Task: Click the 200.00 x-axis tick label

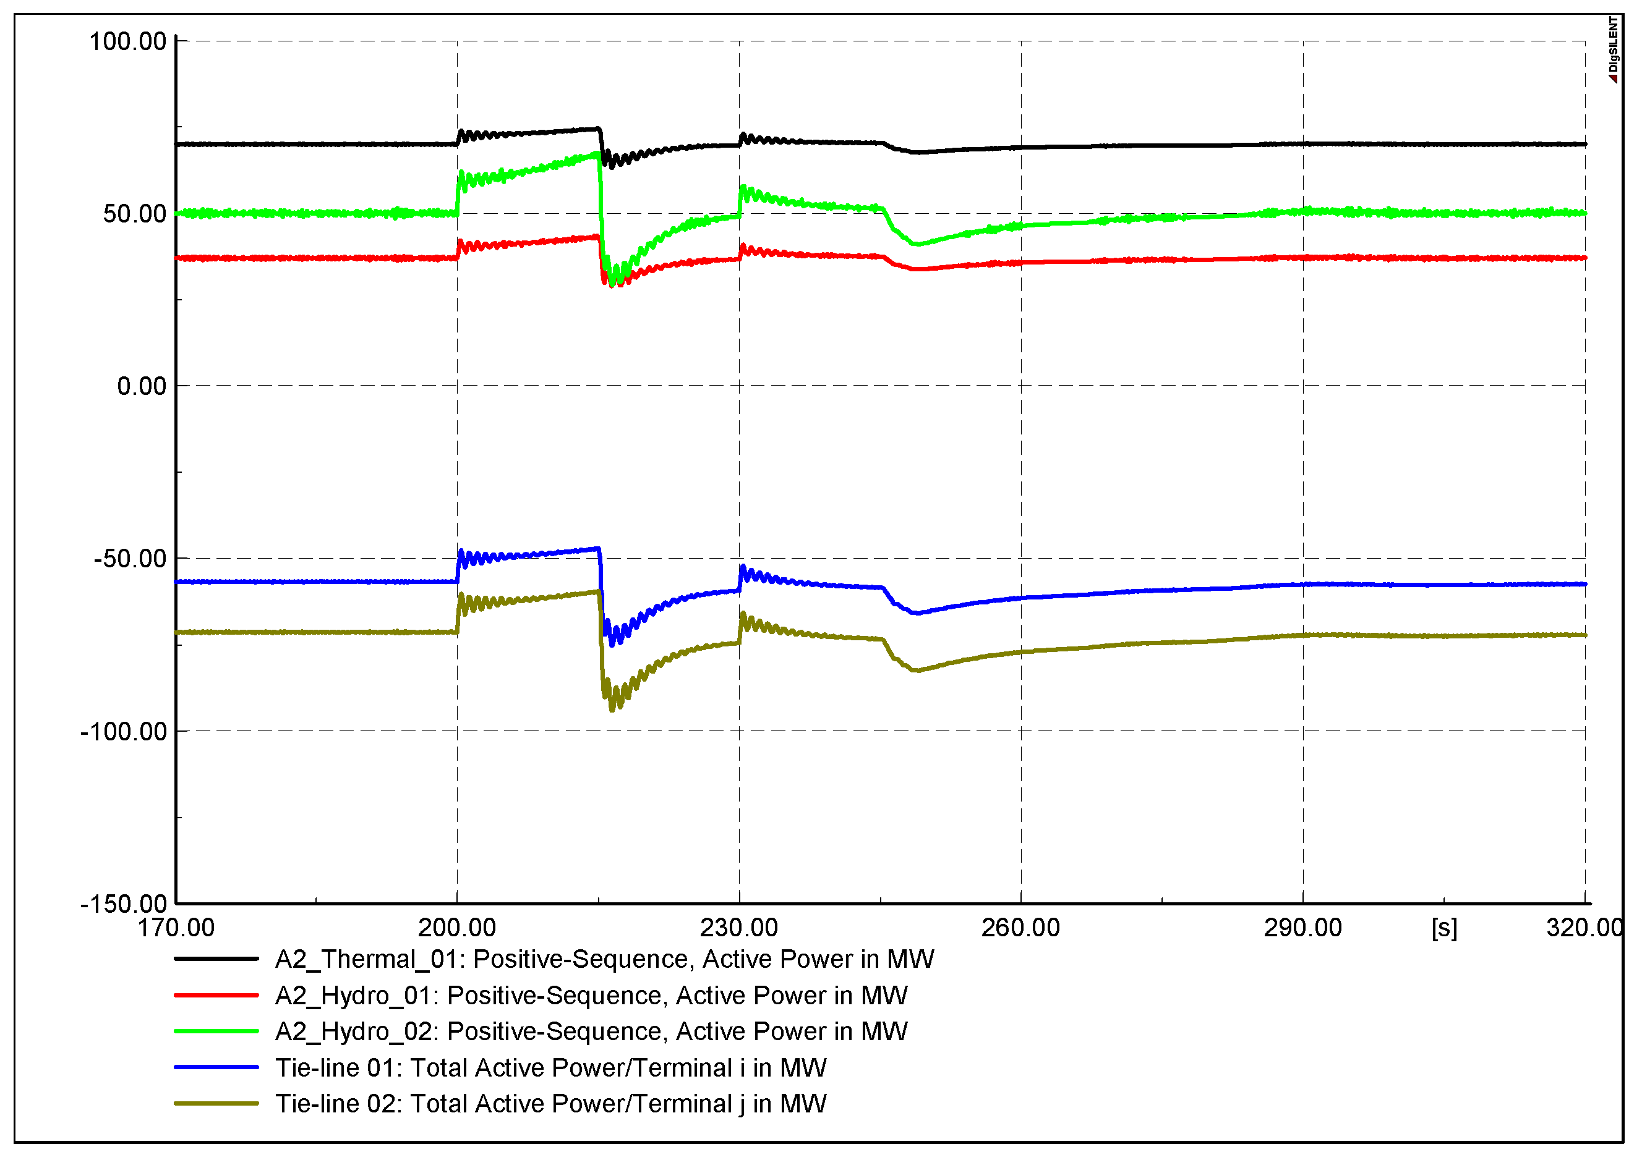Action: 457,928
